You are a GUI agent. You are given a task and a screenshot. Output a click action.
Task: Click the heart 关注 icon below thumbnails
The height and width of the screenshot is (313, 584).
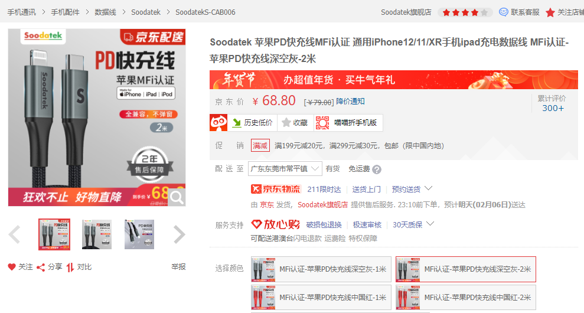[12, 267]
